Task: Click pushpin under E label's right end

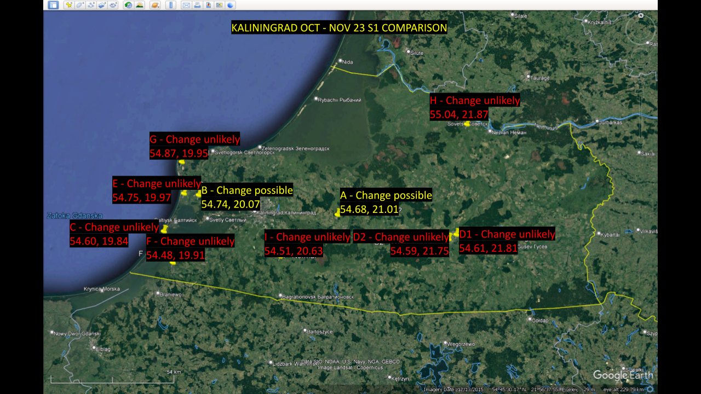Action: coord(184,193)
